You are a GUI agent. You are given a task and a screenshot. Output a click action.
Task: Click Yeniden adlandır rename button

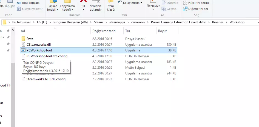click(x=96, y=6)
